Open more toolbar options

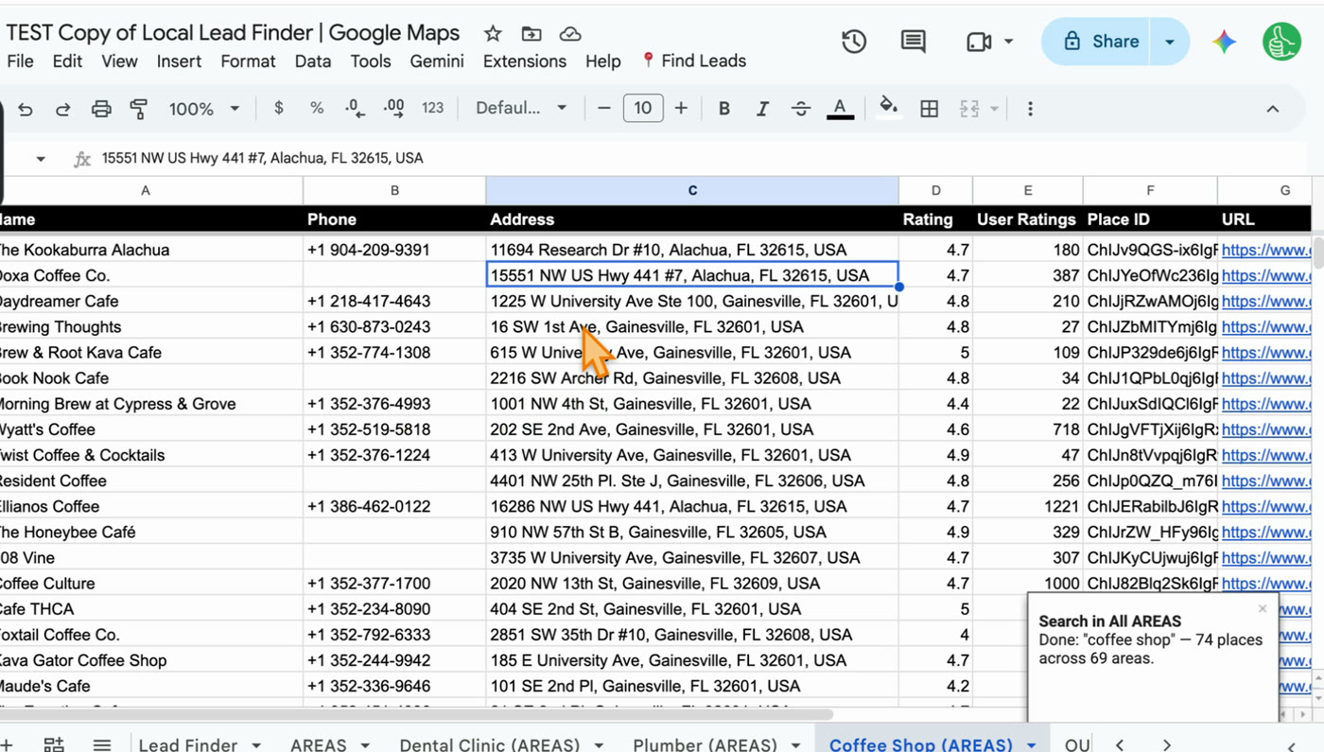(1030, 109)
